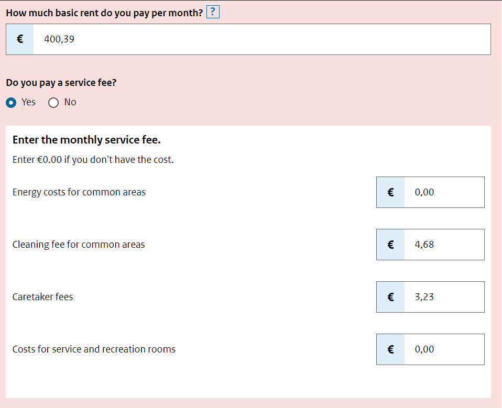
Task: Click the 'Enter €0.00 if you don't have the cost.' text
Action: point(93,159)
